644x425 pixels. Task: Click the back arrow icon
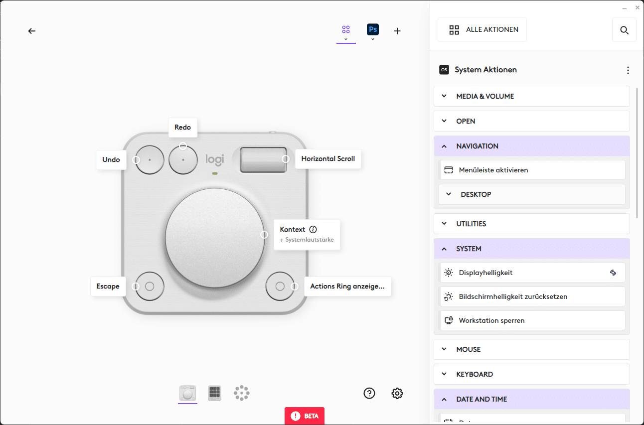coord(32,31)
